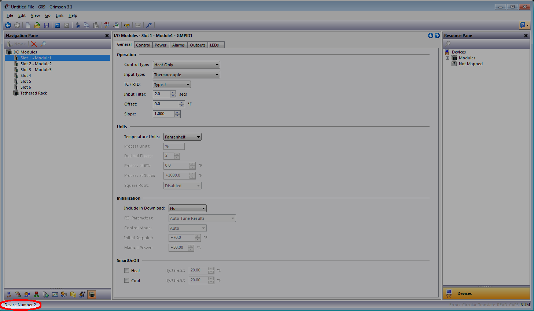Viewport: 534px width, 311px height.
Task: Open the File menu
Action: (x=10, y=15)
